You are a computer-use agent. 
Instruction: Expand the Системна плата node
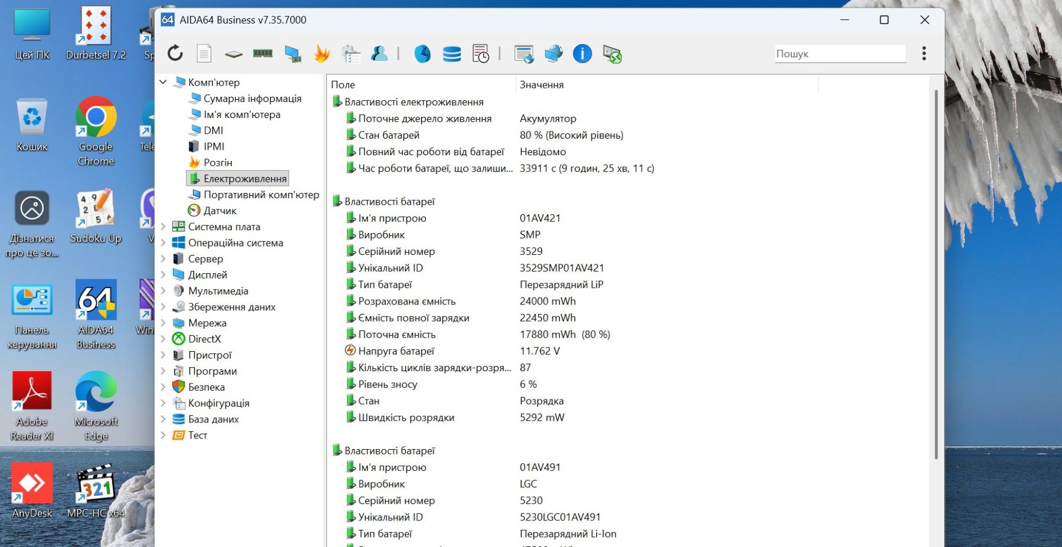[x=163, y=227]
